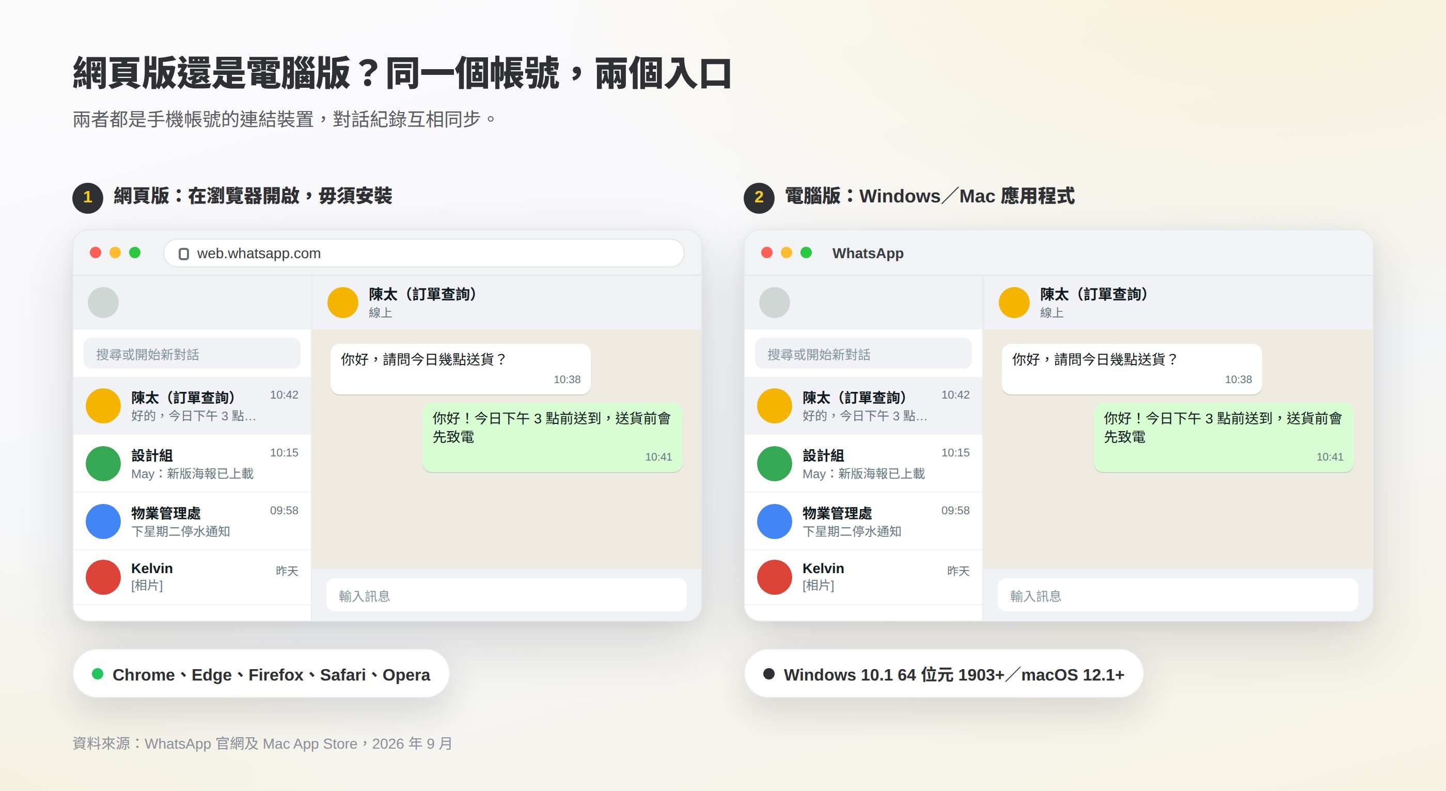The width and height of the screenshot is (1446, 791).
Task: Click yellow 陳太 avatar in desktop app chat list
Action: 775,406
